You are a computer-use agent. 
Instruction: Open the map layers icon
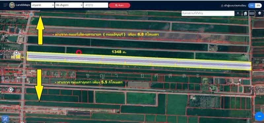[259, 14]
